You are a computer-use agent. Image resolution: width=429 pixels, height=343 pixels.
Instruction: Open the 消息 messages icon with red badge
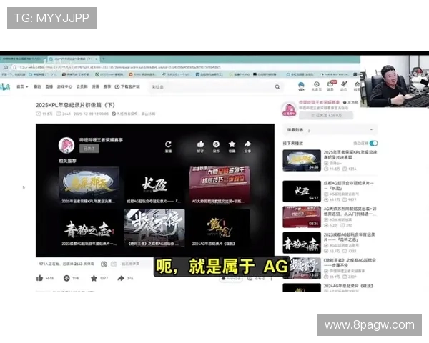330,86
